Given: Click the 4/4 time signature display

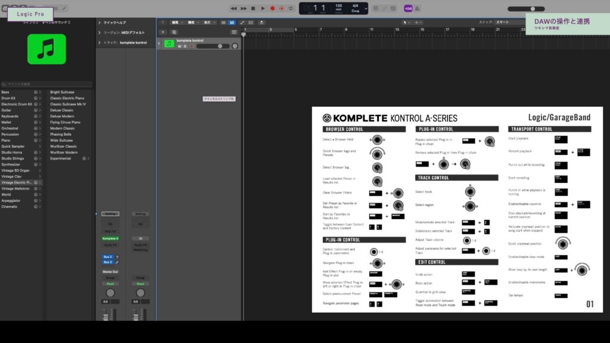Looking at the screenshot, I should click(x=355, y=6).
